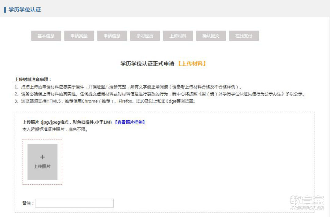
Task: Click the note beginning 请务必确保上传材料的真实性
Action: pos(160,94)
